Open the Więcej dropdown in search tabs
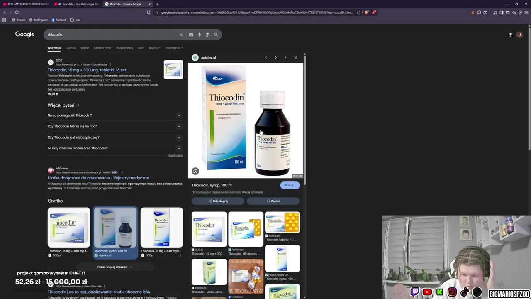 [x=154, y=48]
